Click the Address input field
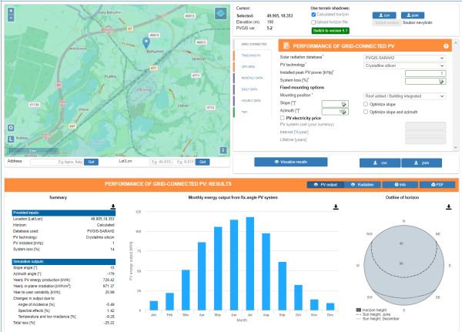The width and height of the screenshot is (462, 332). tap(56, 162)
